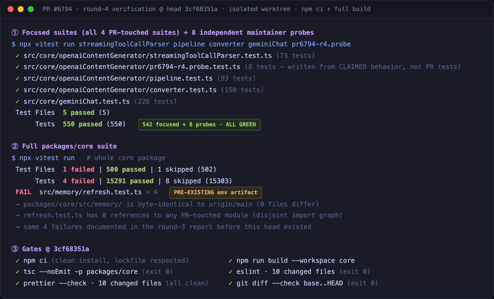Click the 'npm run build --workspace core' gate
The image size is (494, 299).
(x=292, y=260)
